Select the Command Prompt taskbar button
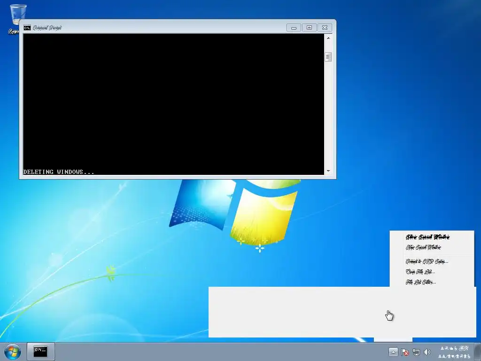Viewport: 481px width, 361px height. (x=41, y=352)
